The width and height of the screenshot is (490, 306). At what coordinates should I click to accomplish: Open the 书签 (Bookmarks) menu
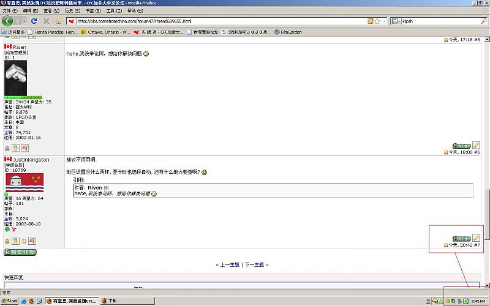(91, 11)
